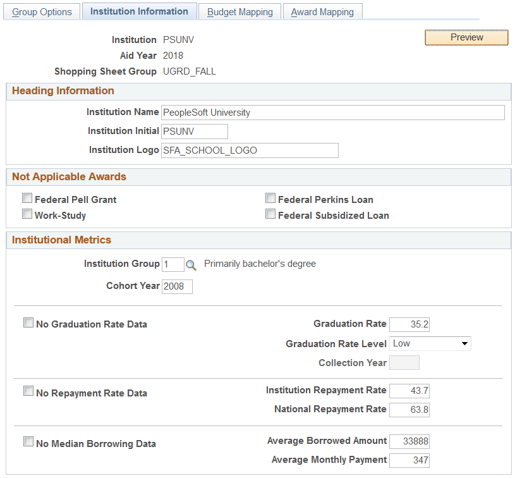Edit the Institution Logo field value

coord(249,150)
